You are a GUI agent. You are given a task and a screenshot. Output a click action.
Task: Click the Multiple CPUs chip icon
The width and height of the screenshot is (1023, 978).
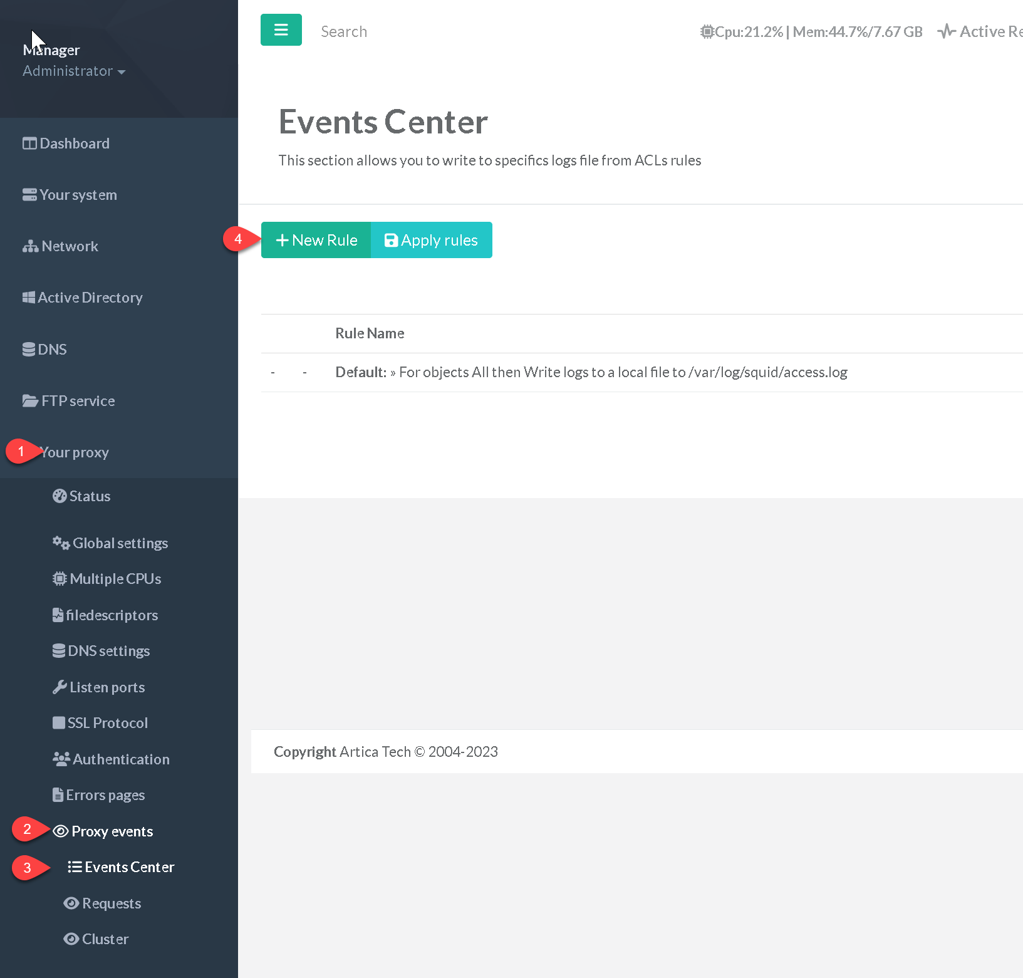[60, 579]
